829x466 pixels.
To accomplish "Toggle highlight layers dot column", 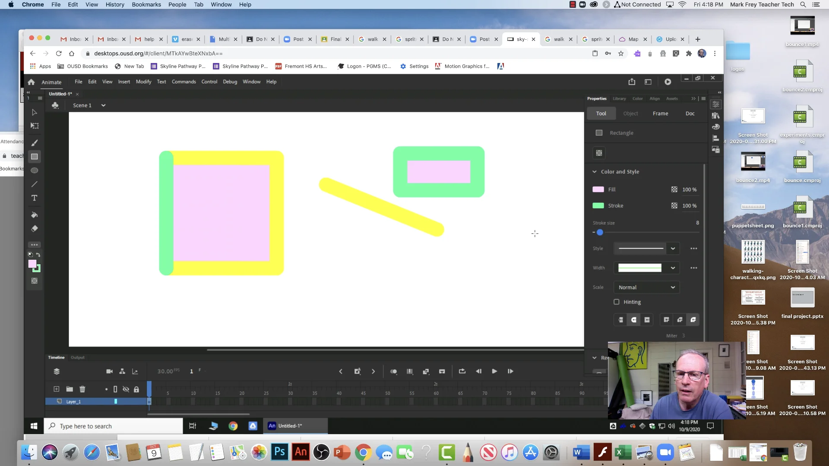I will [x=106, y=389].
